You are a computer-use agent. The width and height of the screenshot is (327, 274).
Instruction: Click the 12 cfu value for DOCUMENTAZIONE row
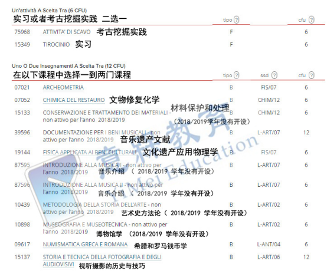pyautogui.click(x=306, y=133)
